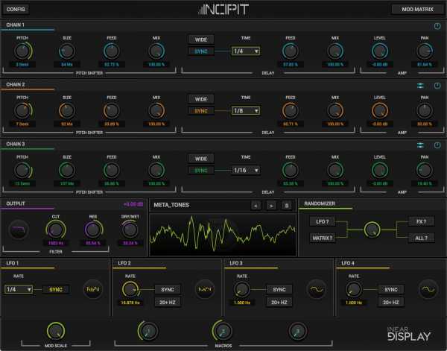
Task: Toggle Chain 3 delay Sync
Action: point(201,171)
